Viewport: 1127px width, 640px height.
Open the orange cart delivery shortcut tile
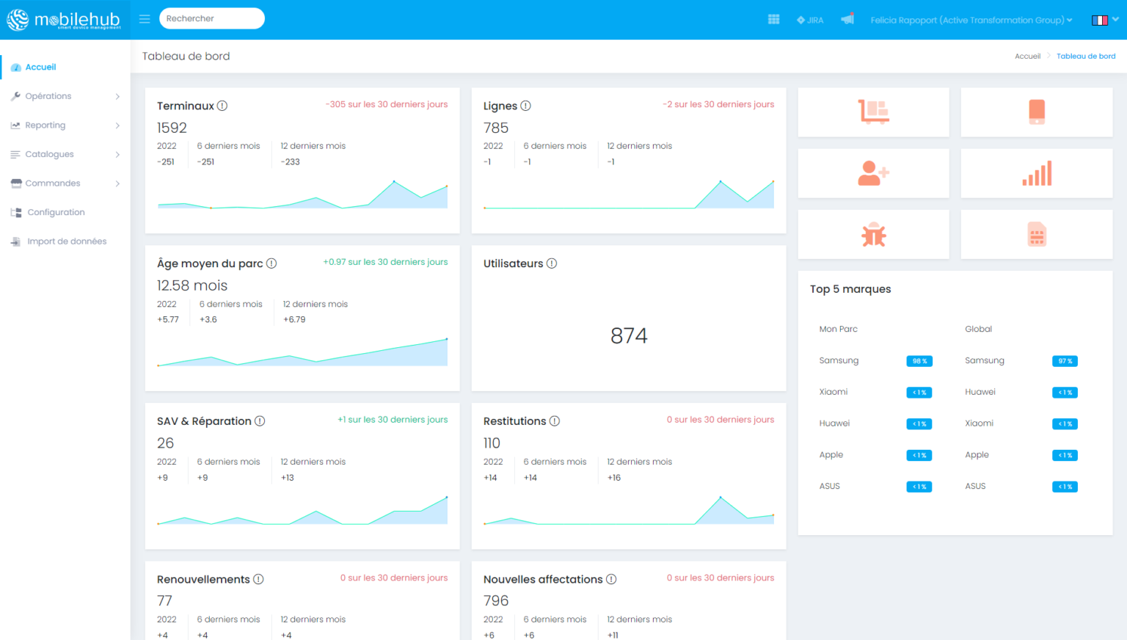click(x=873, y=112)
